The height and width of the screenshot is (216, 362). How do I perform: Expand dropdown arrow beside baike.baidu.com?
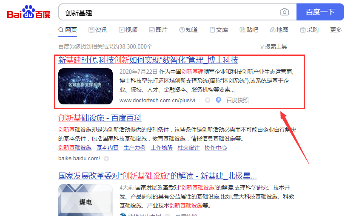(x=106, y=158)
